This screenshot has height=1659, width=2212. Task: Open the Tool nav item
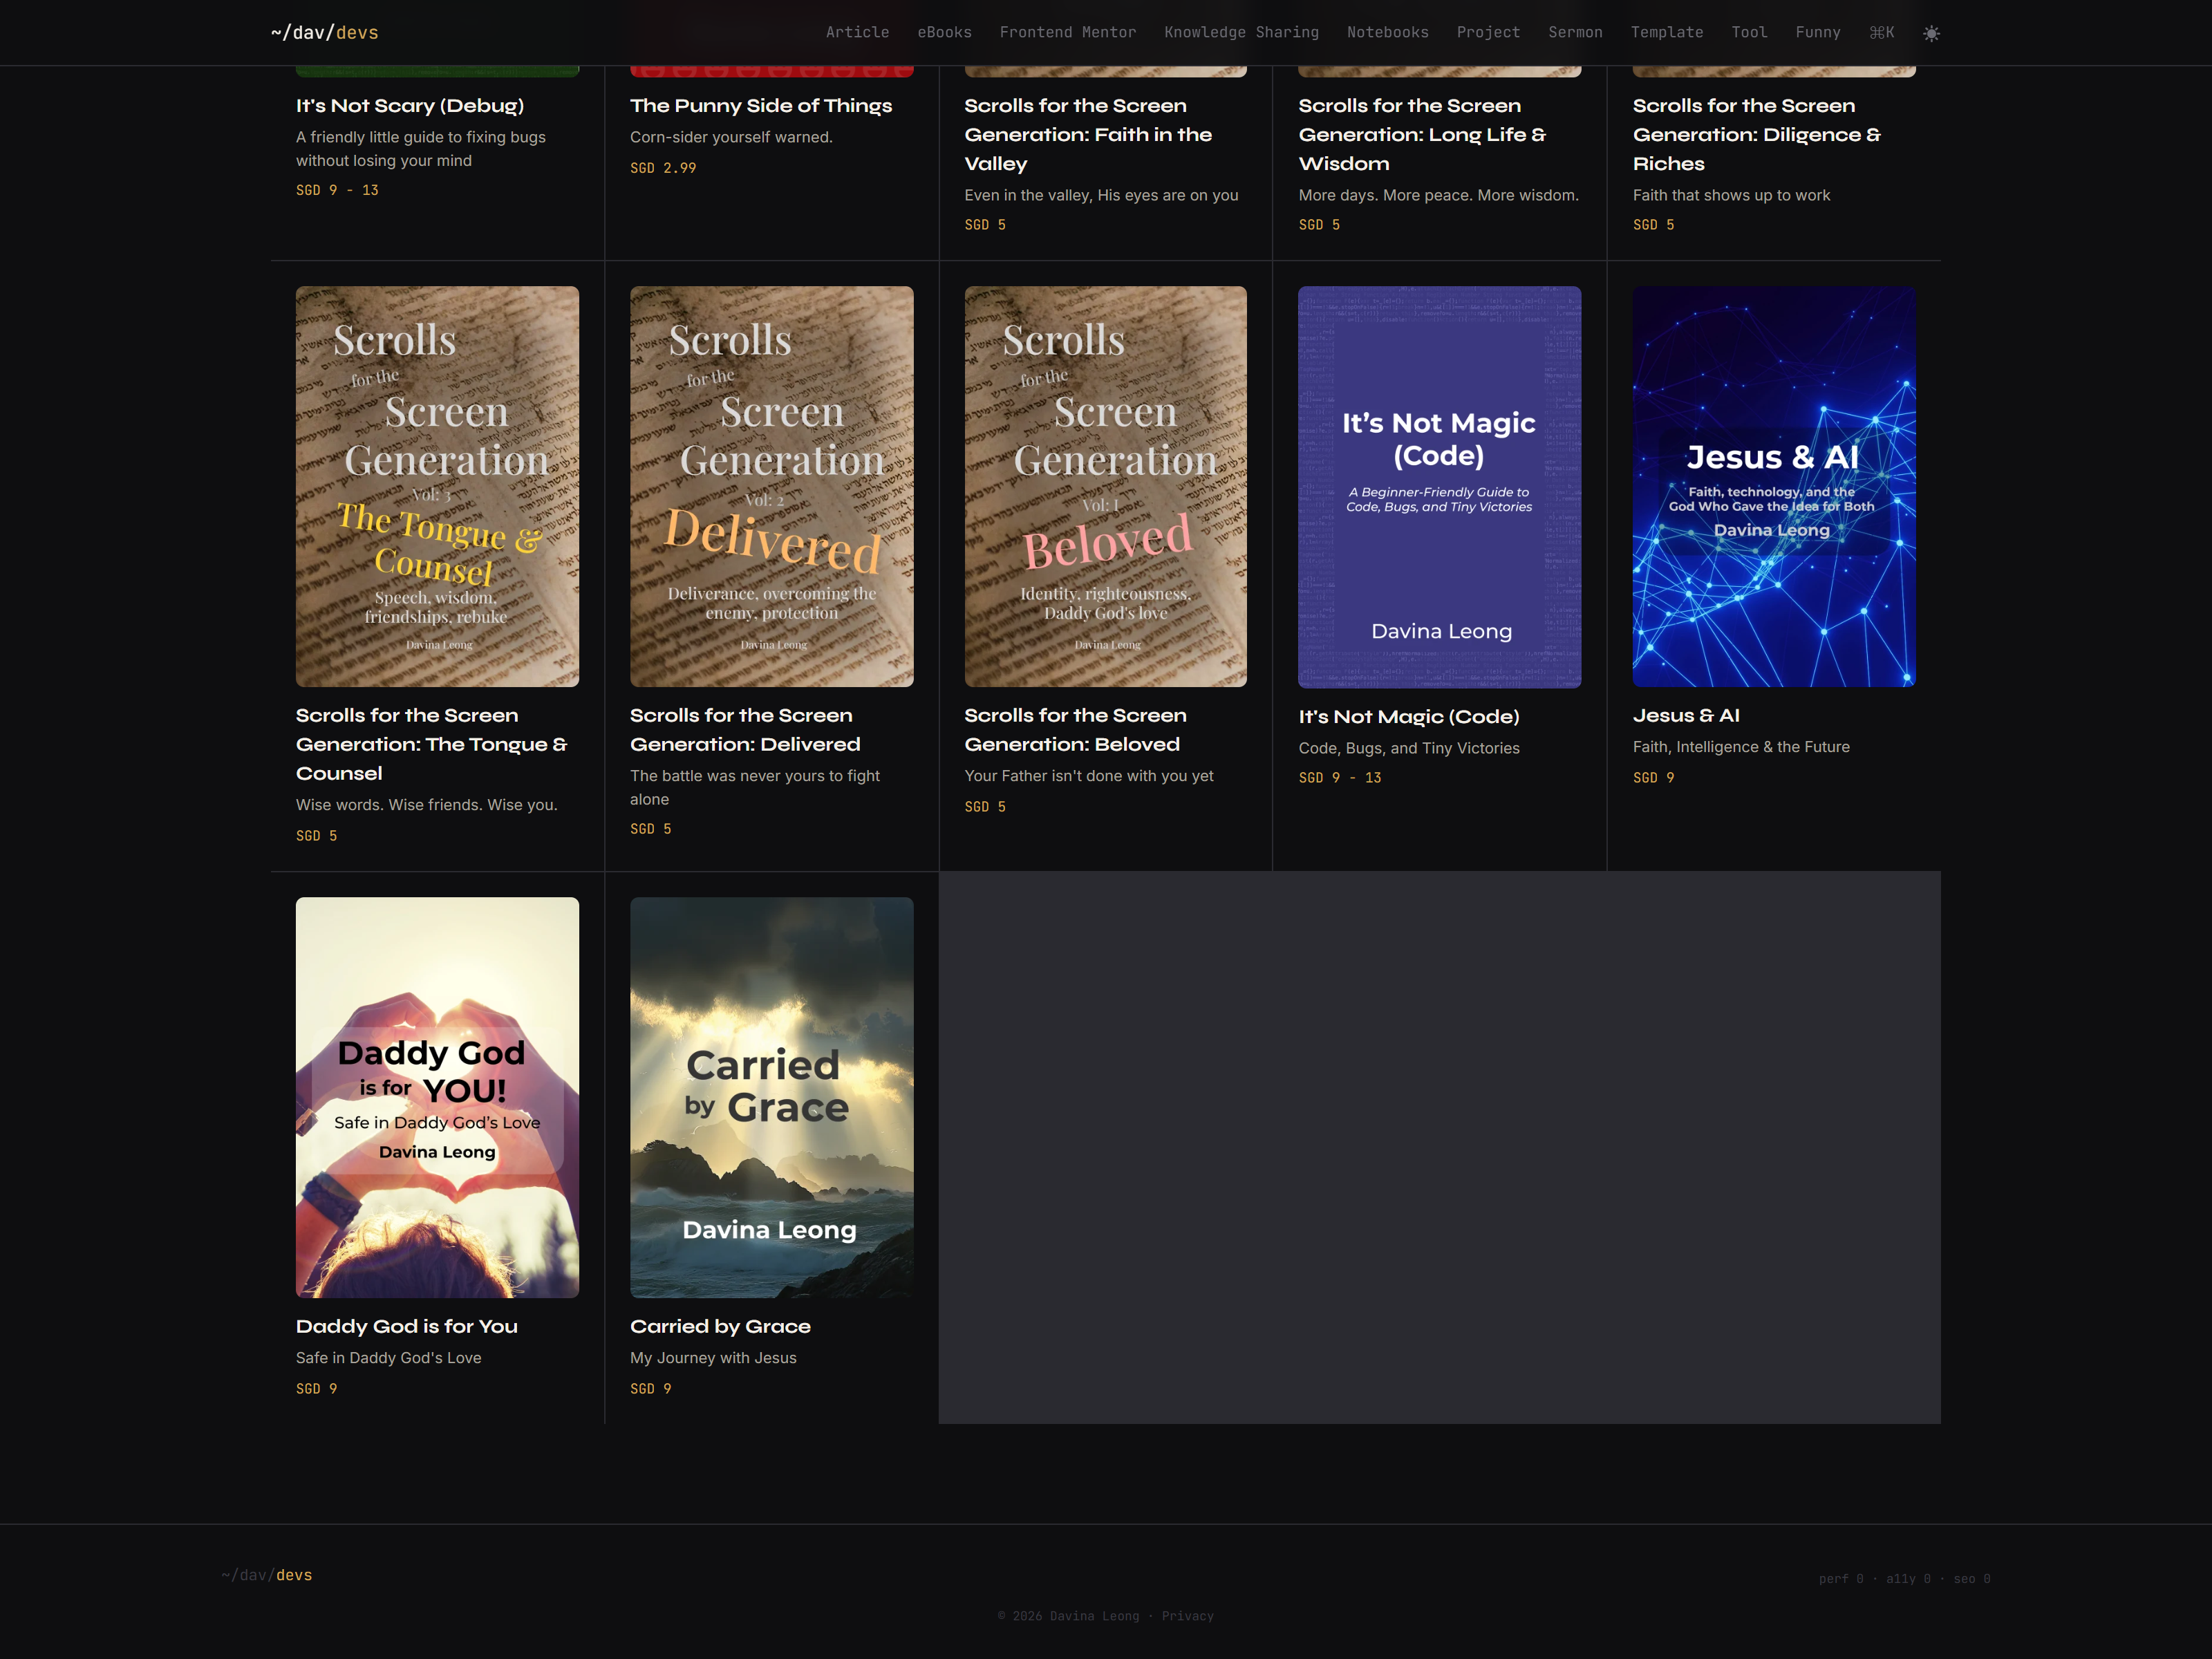tap(1749, 33)
